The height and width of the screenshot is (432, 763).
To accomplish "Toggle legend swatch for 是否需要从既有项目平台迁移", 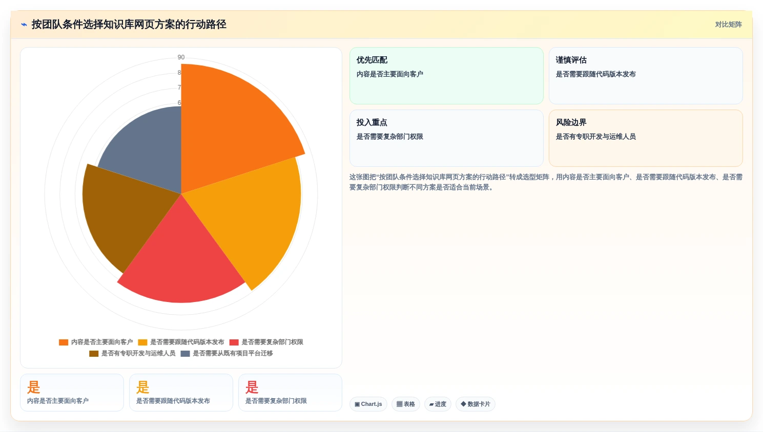I will pyautogui.click(x=185, y=354).
